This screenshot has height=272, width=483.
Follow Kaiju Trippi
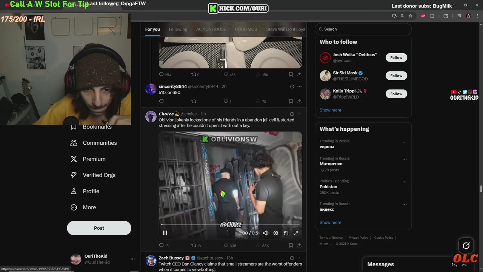click(396, 94)
